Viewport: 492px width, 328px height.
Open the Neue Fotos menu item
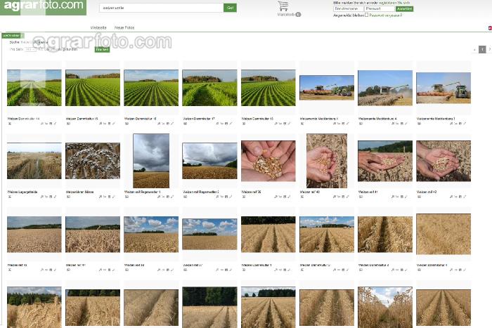point(124,27)
